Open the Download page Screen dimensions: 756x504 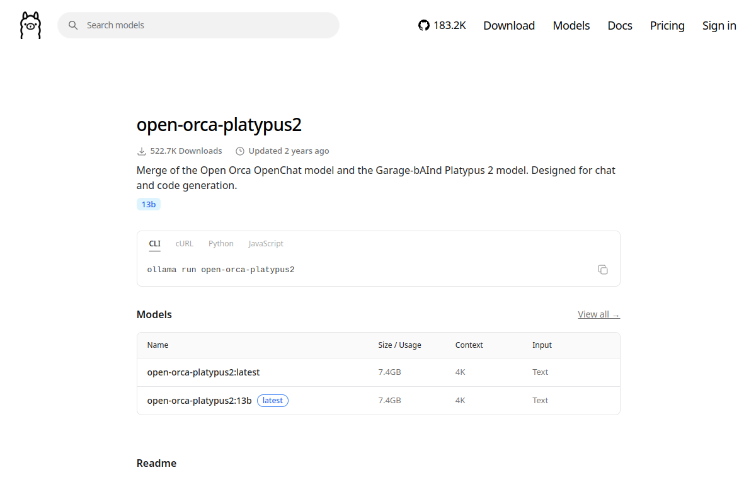(509, 25)
